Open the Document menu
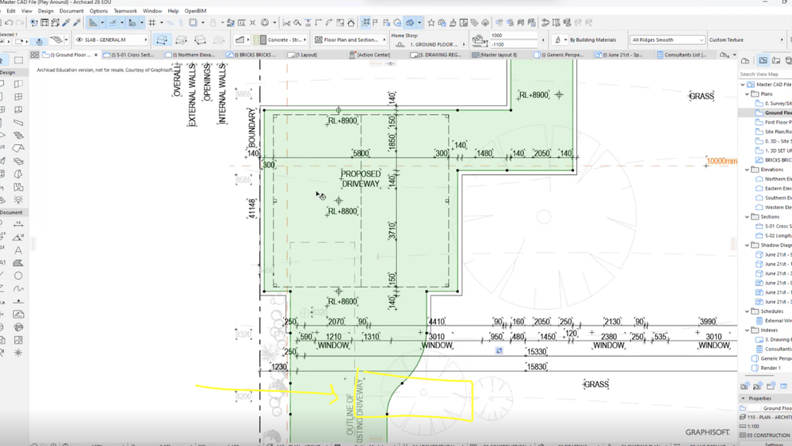Screen dimensions: 792x446 71,10
